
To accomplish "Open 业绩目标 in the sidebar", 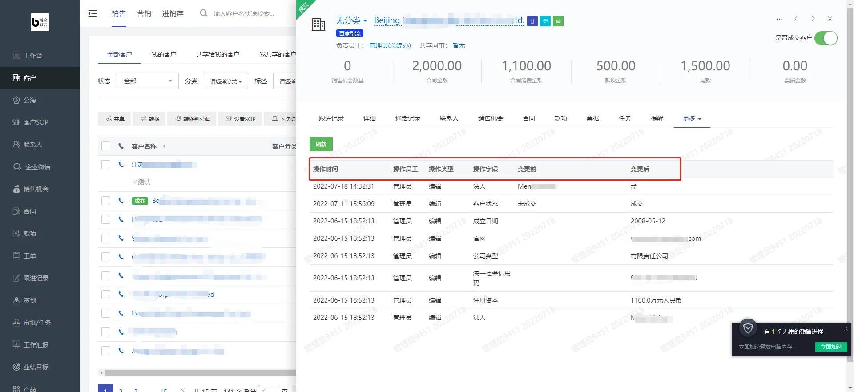I will [40, 367].
